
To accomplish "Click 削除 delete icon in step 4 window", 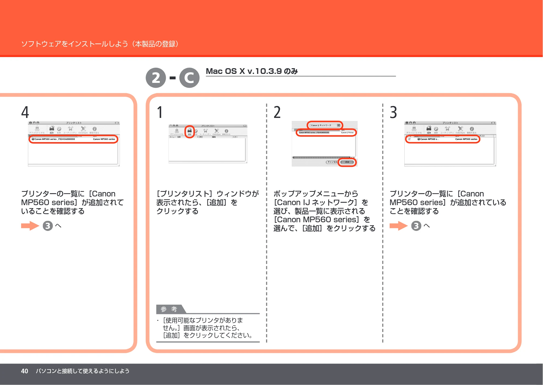I will 59,130.
